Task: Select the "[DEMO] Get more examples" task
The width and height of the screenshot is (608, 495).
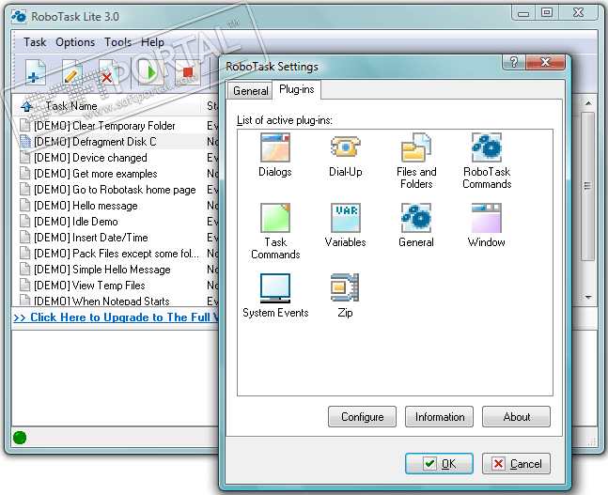Action: click(x=96, y=173)
